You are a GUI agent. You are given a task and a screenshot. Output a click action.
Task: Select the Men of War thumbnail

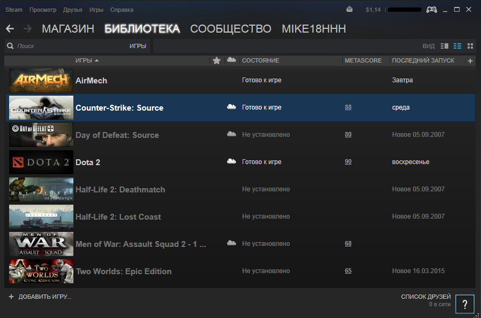click(x=41, y=244)
